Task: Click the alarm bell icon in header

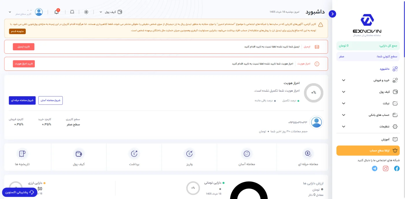Action: pyautogui.click(x=72, y=12)
